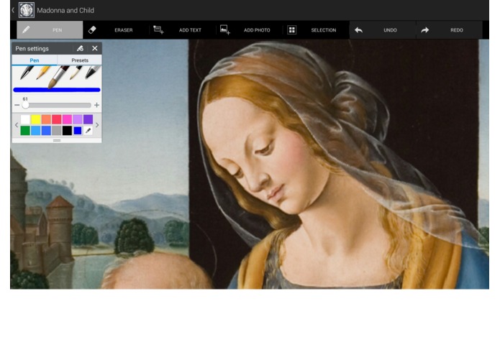Pick the selected pure blue swatch
Image resolution: width=500 pixels, height=355 pixels.
coord(78,131)
